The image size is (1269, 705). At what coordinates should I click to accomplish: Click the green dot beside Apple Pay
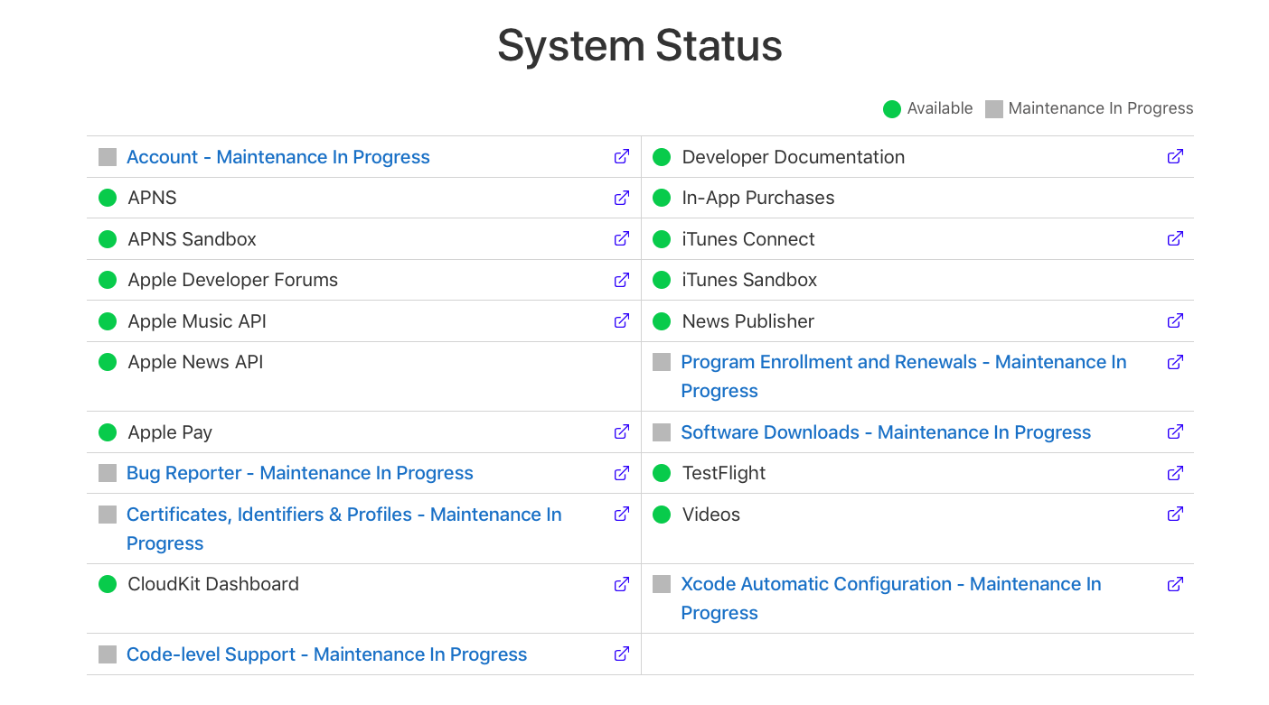tap(108, 432)
